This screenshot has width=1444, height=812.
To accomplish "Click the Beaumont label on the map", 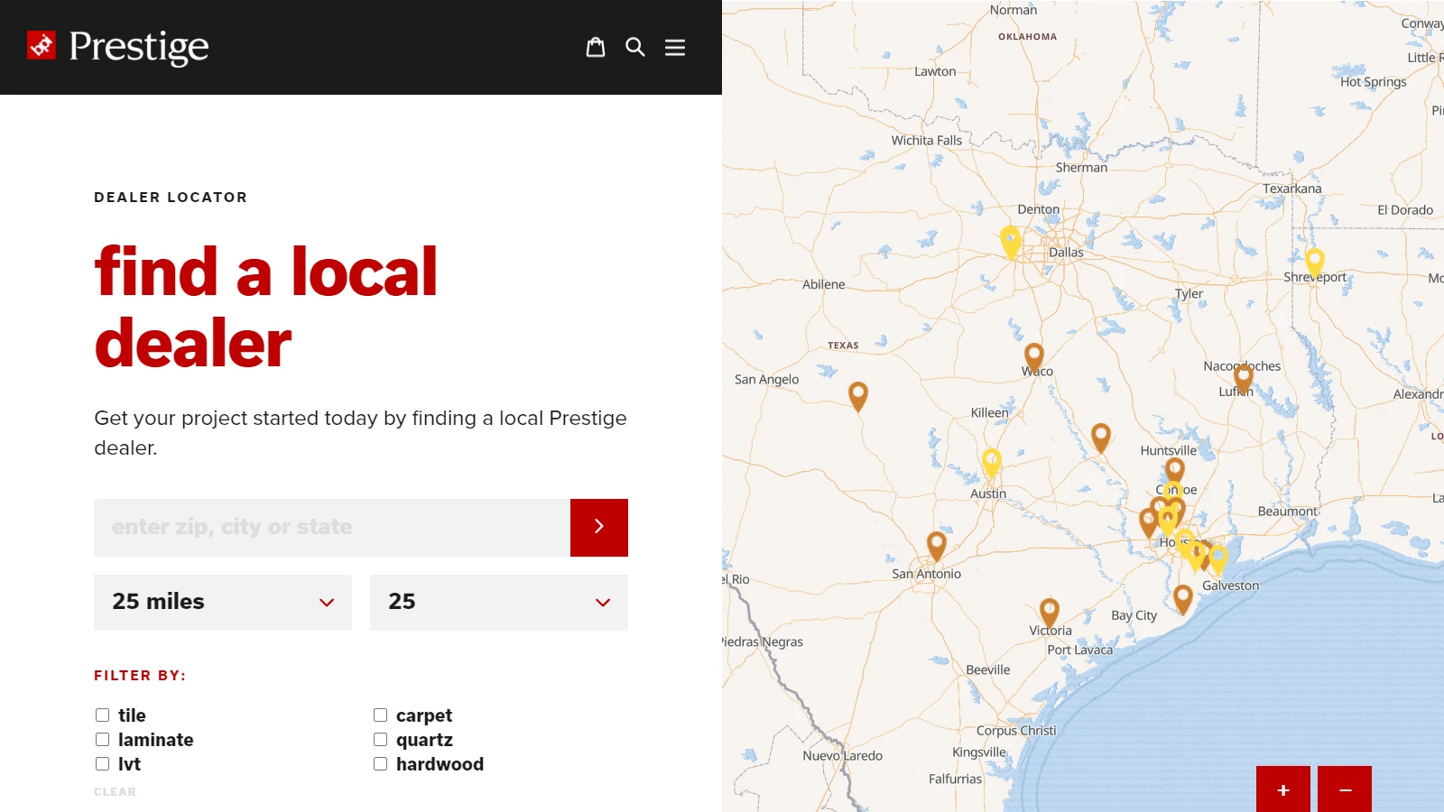I will (1288, 512).
